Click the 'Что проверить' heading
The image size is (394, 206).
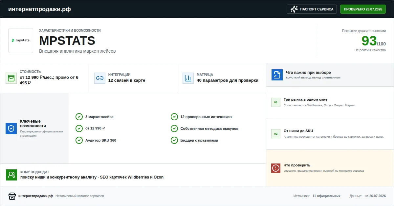[297, 165]
